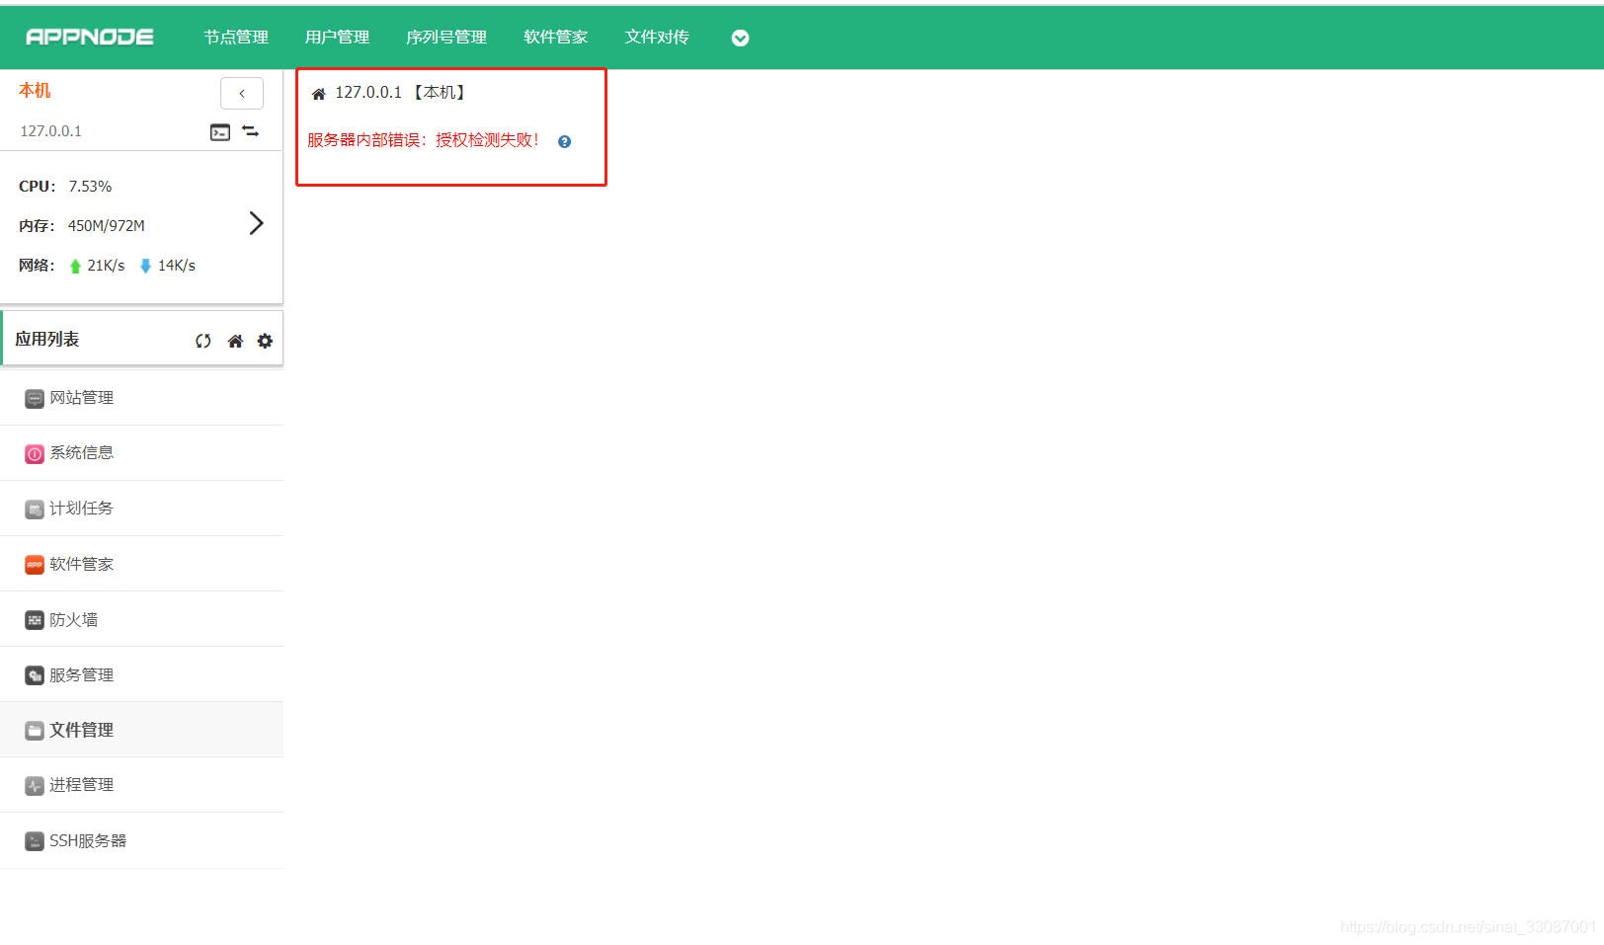Click the 计划任务 calendar icon

pyautogui.click(x=35, y=510)
